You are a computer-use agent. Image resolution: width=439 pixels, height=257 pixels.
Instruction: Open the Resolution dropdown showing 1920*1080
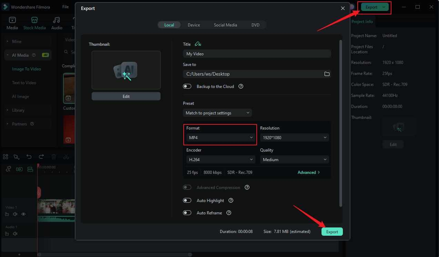click(x=295, y=137)
